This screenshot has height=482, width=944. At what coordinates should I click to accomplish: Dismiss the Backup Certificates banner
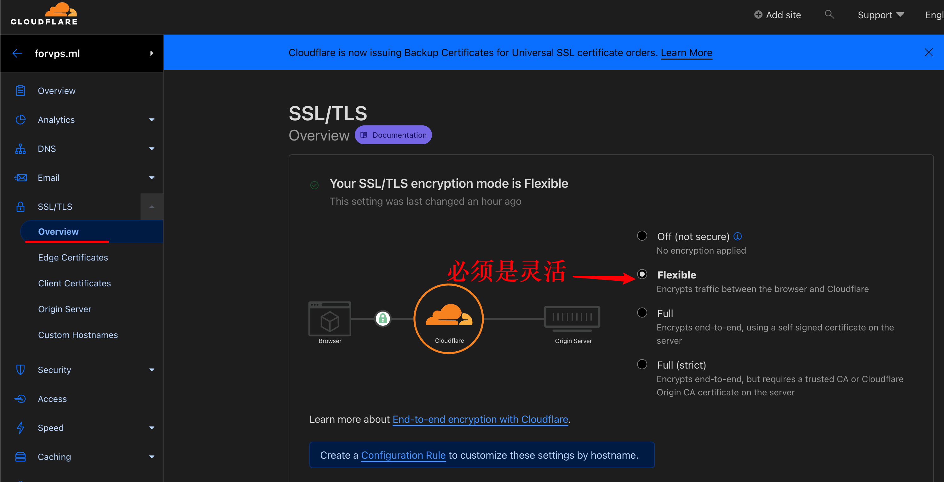pos(928,52)
